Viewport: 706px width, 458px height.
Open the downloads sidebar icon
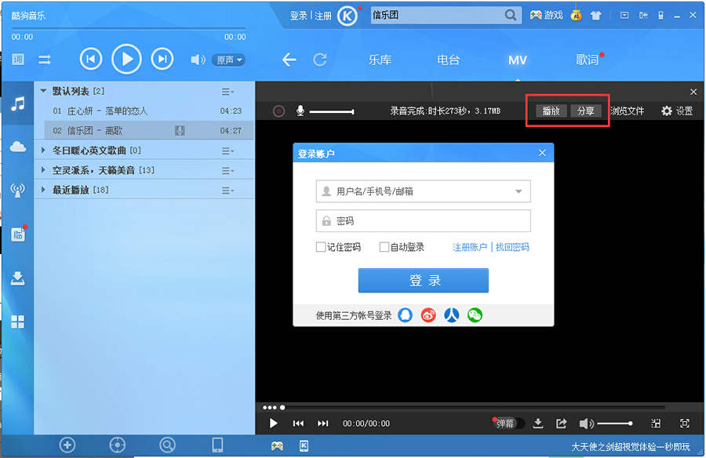point(16,278)
